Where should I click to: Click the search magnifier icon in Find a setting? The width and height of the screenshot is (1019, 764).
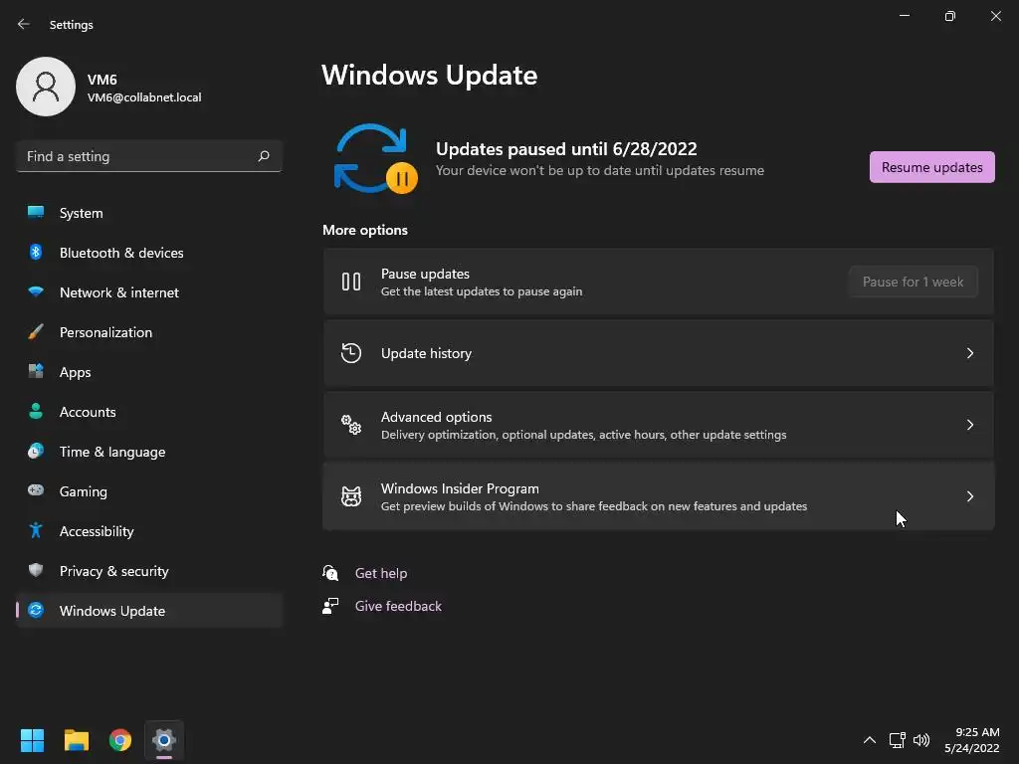point(263,156)
